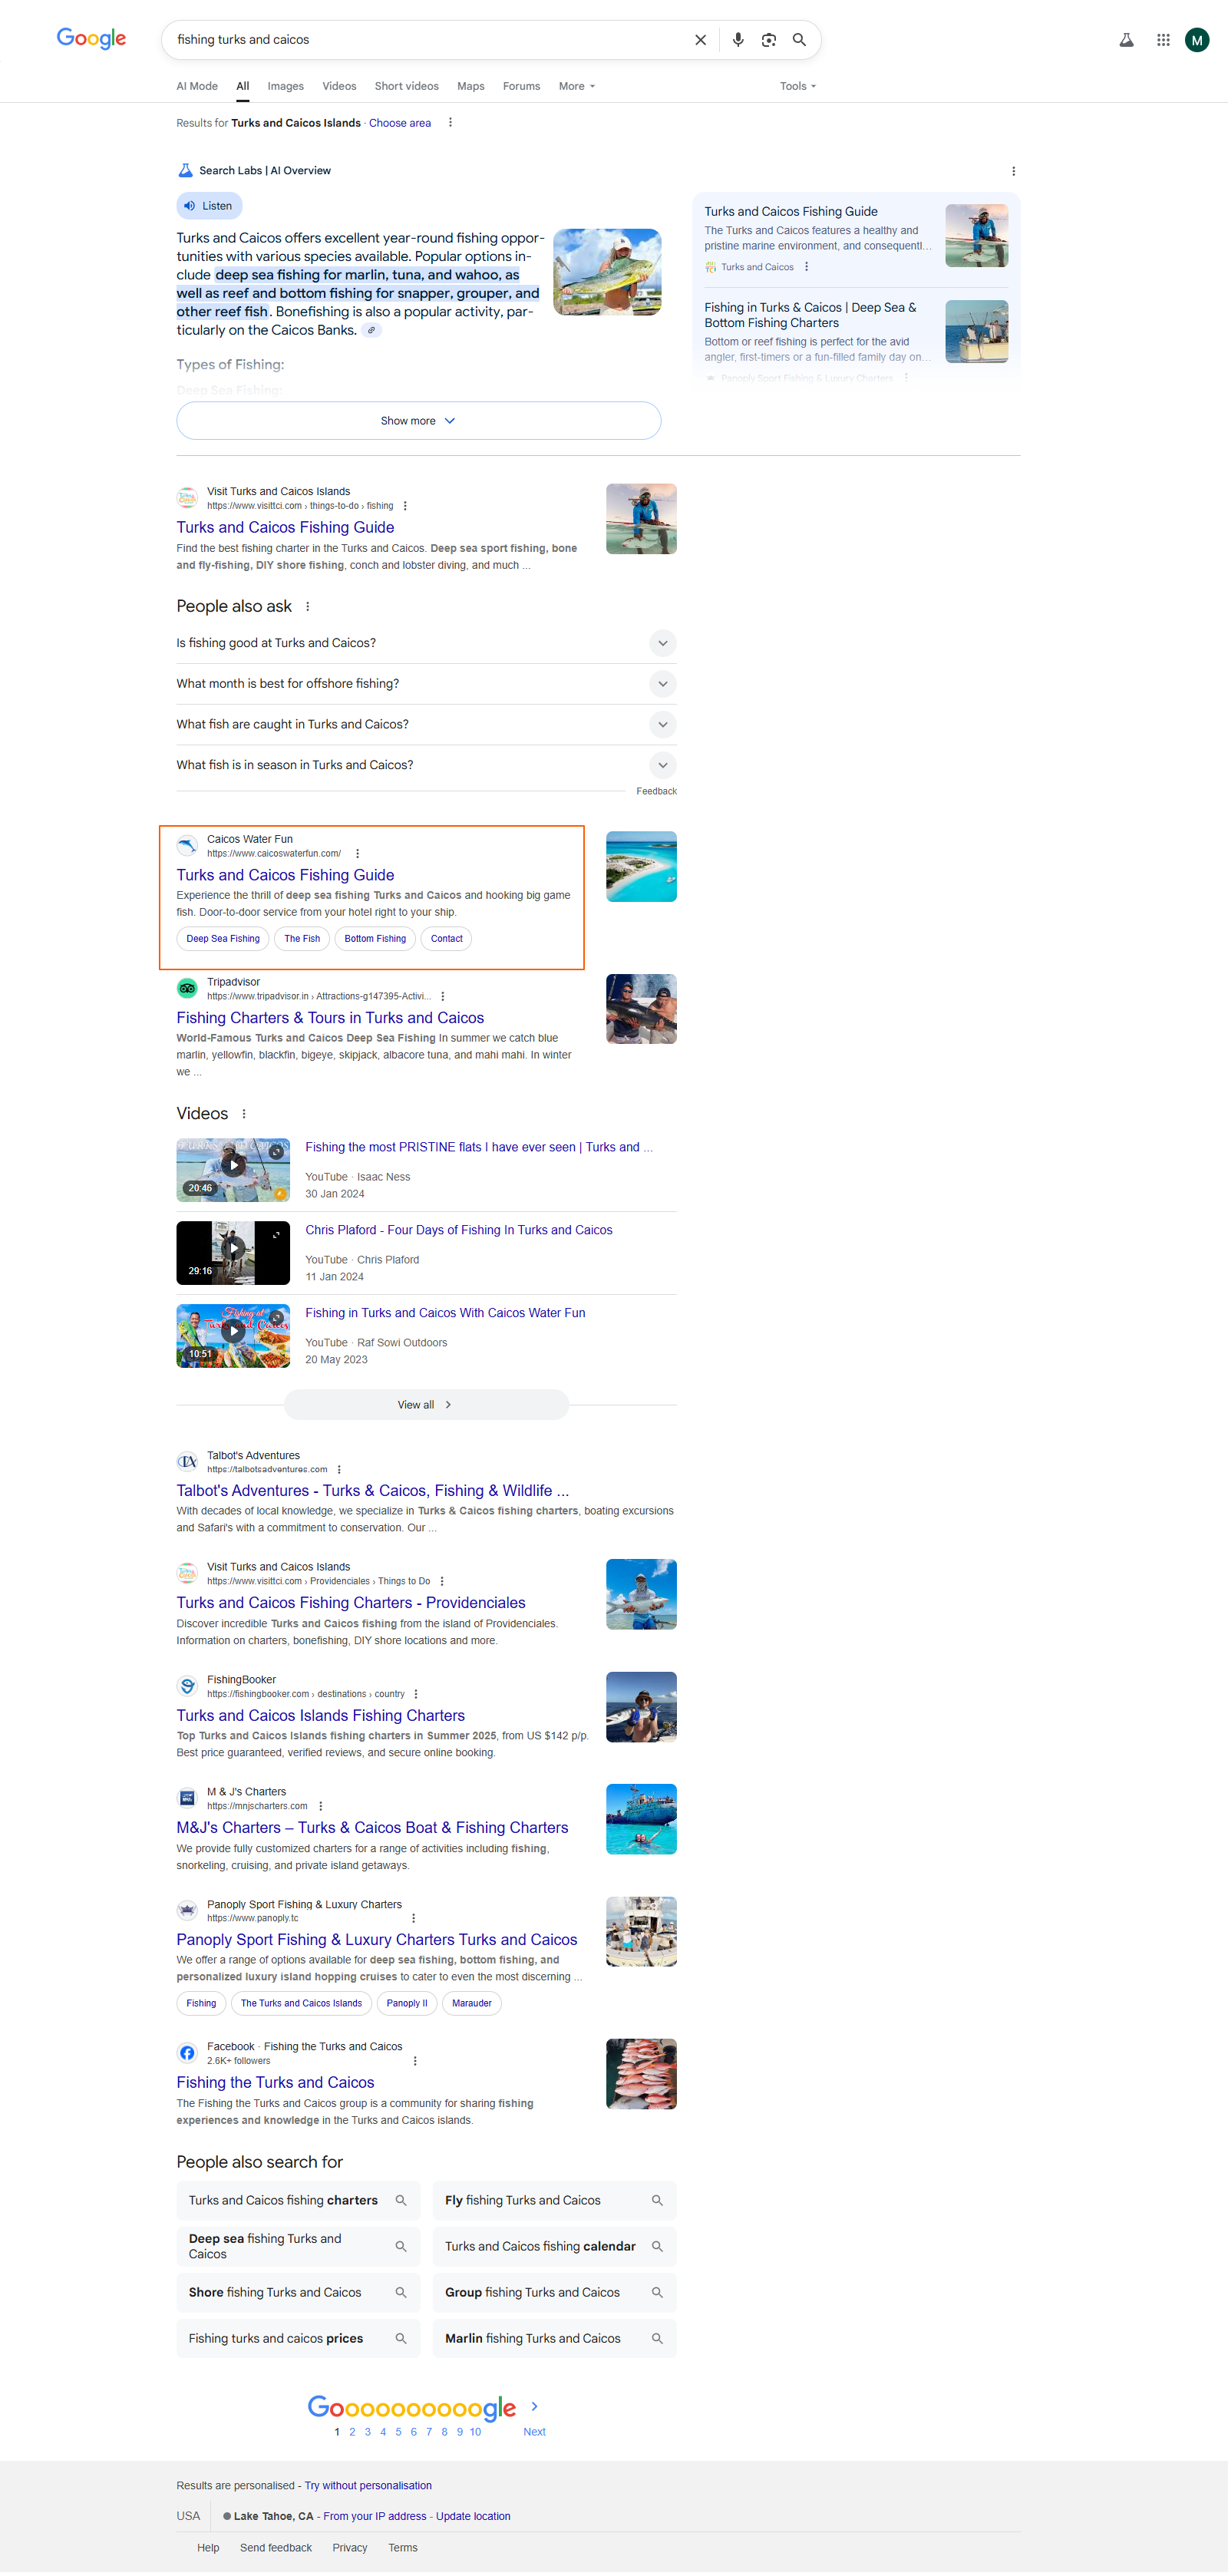Expand 'What fish is in season' question
Image resolution: width=1228 pixels, height=2576 pixels.
click(x=426, y=765)
